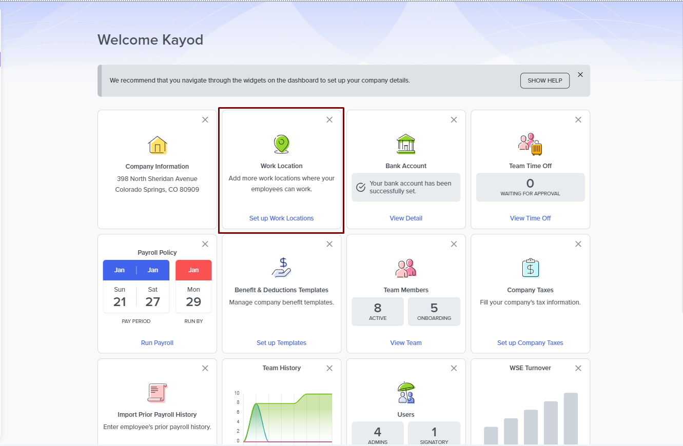
Task: Open the Run Payroll link
Action: click(157, 343)
